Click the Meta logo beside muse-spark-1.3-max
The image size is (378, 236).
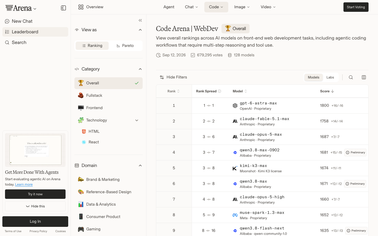click(x=235, y=215)
